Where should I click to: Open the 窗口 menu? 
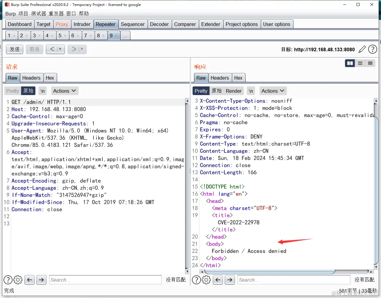71,14
